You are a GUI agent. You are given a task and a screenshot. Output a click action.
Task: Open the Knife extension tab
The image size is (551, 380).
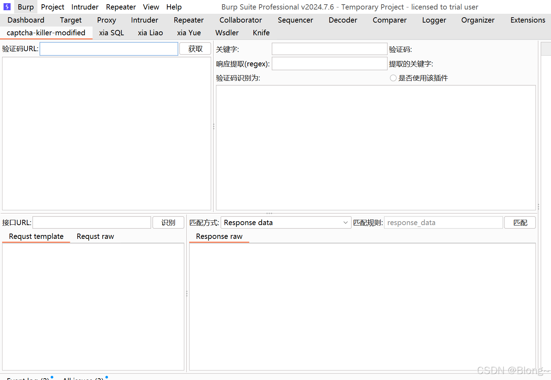(261, 33)
